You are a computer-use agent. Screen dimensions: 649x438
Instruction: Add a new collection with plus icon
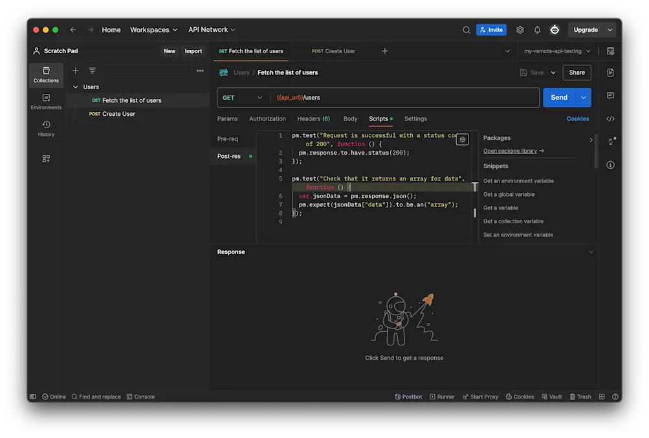76,71
